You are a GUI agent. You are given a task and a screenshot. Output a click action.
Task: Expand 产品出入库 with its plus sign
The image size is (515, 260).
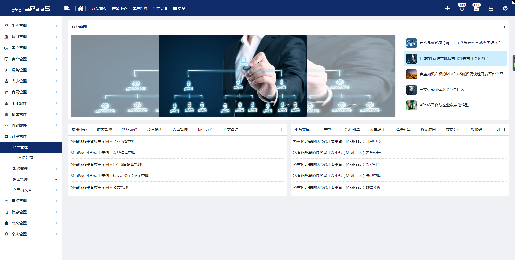(x=56, y=190)
